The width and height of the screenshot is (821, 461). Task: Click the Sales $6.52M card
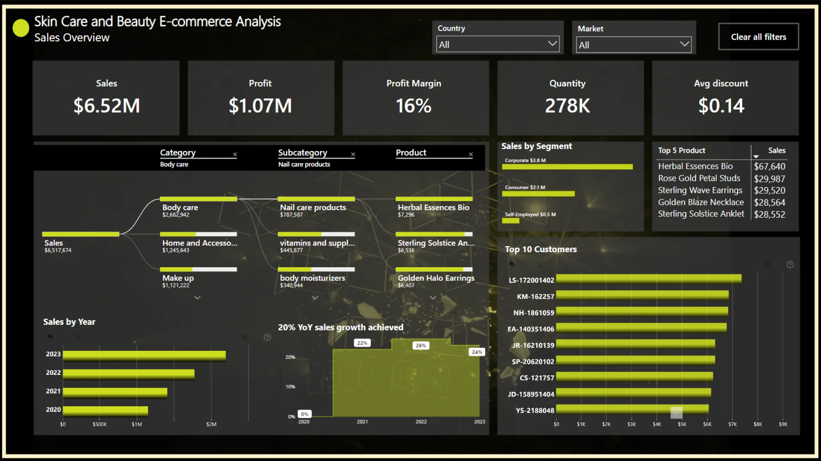point(106,98)
